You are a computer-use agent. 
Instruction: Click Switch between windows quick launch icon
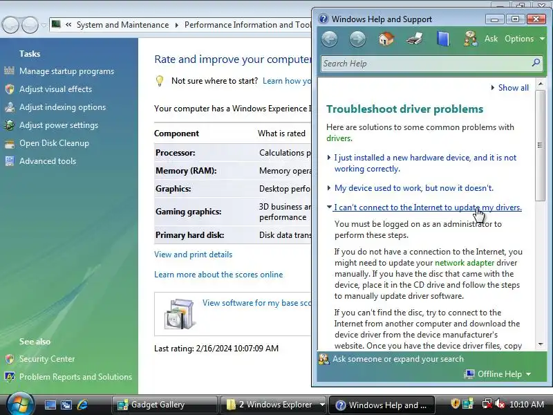(66, 405)
